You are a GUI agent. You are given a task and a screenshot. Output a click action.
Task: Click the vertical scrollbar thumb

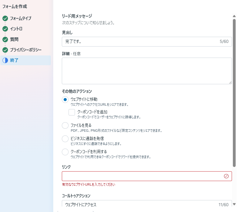coord(234,92)
